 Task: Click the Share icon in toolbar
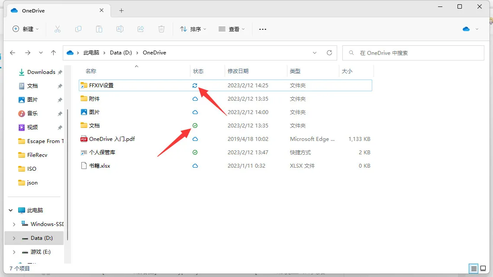click(x=141, y=29)
